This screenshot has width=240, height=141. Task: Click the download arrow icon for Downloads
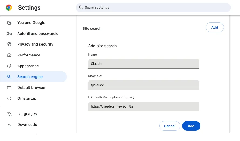tap(9, 125)
